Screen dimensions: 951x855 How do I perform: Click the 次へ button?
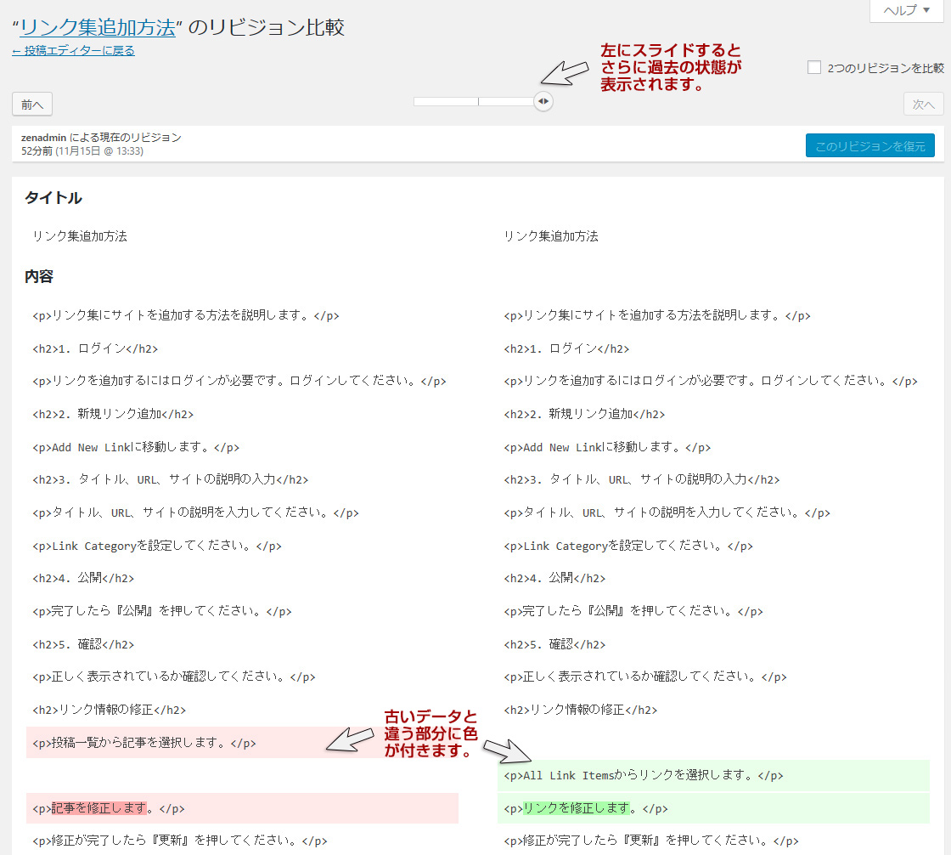(x=923, y=105)
